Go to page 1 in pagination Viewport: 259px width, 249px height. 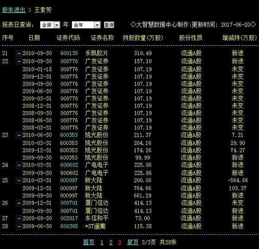102,243
